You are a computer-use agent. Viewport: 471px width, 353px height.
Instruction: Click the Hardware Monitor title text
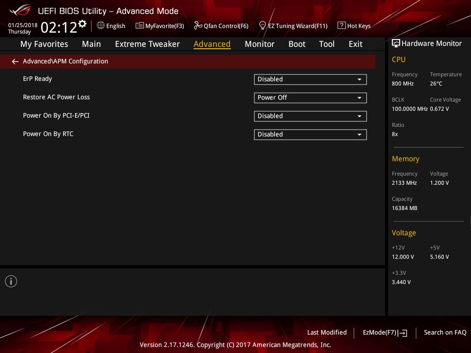click(431, 44)
